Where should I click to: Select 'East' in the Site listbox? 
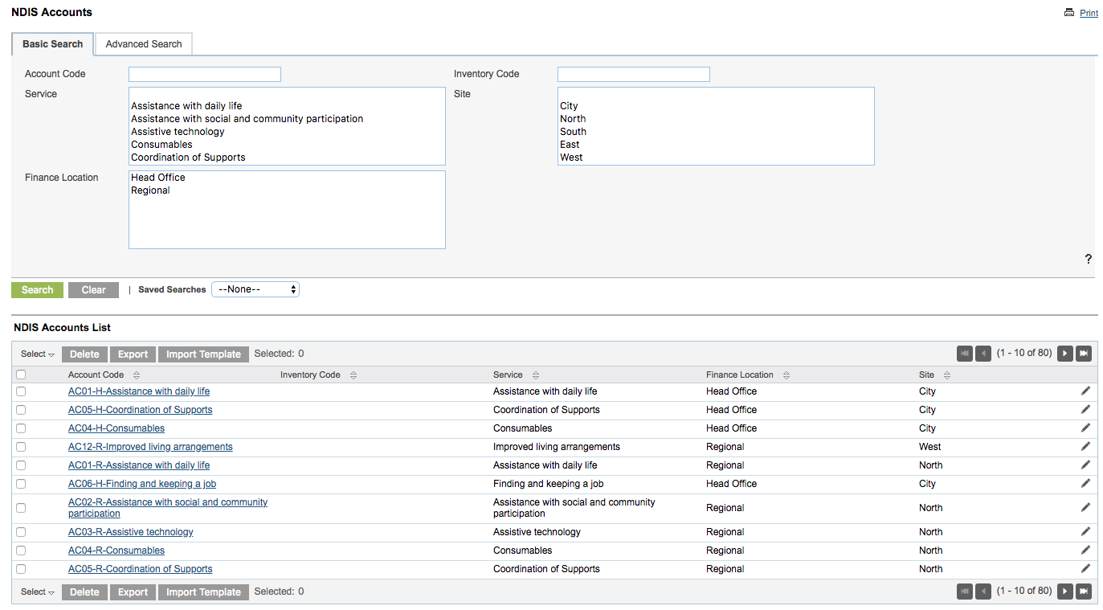coord(570,145)
